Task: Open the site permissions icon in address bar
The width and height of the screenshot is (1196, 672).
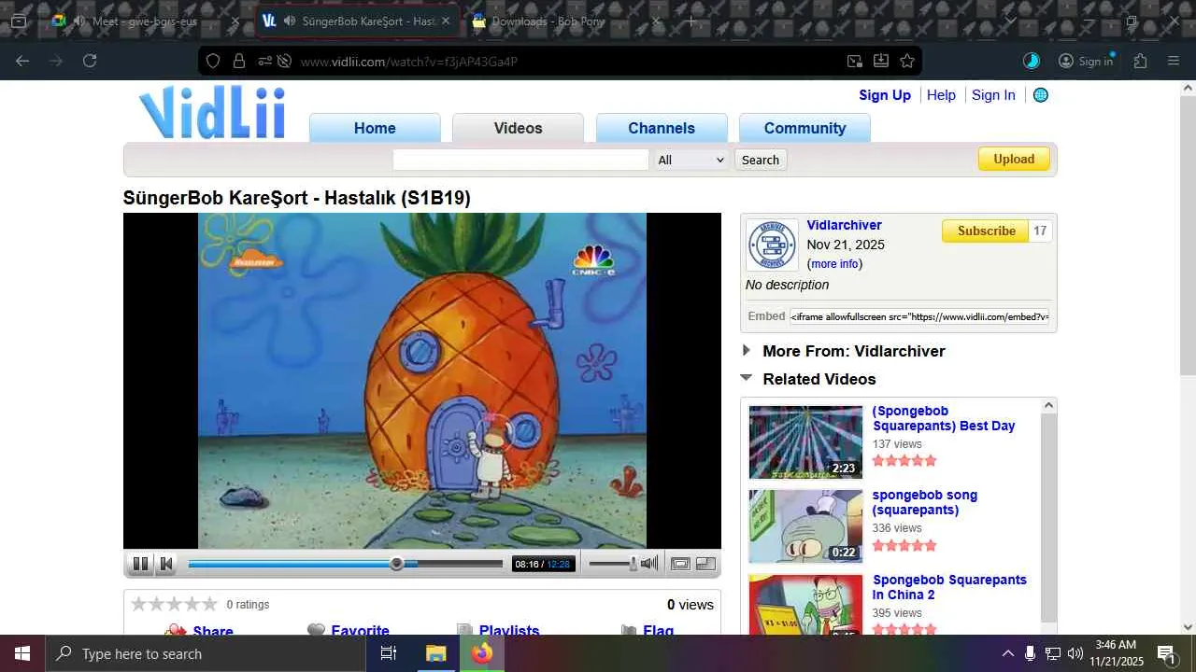Action: (264, 62)
